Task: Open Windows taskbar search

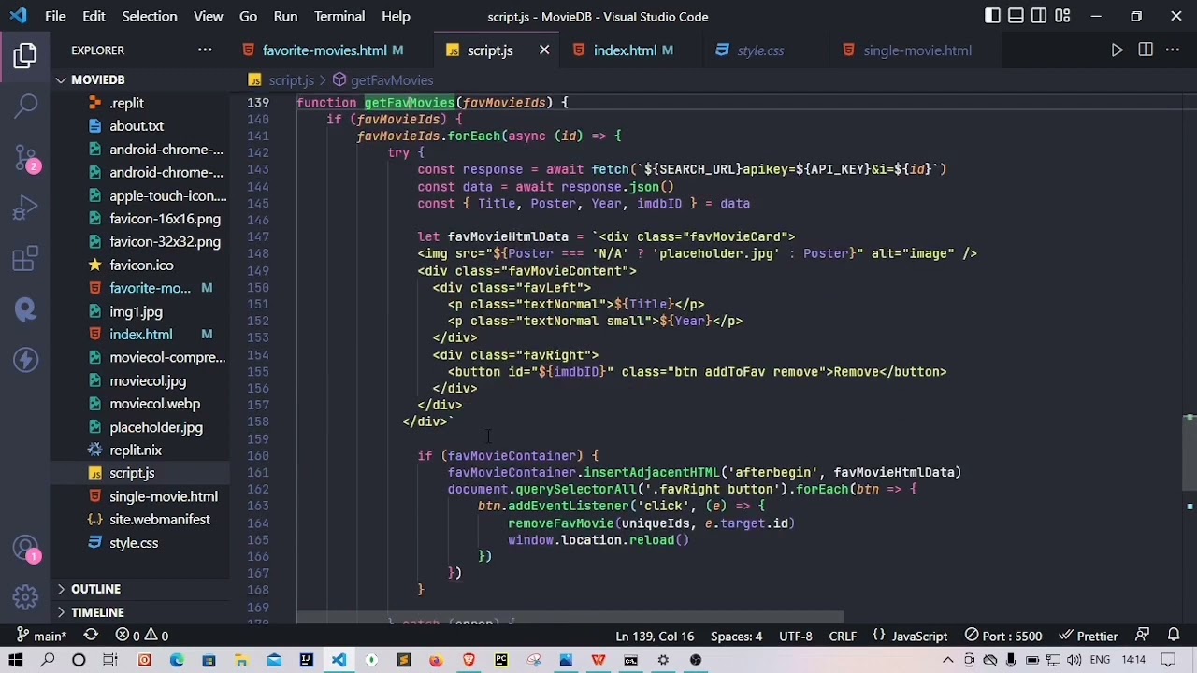Action: [48, 660]
